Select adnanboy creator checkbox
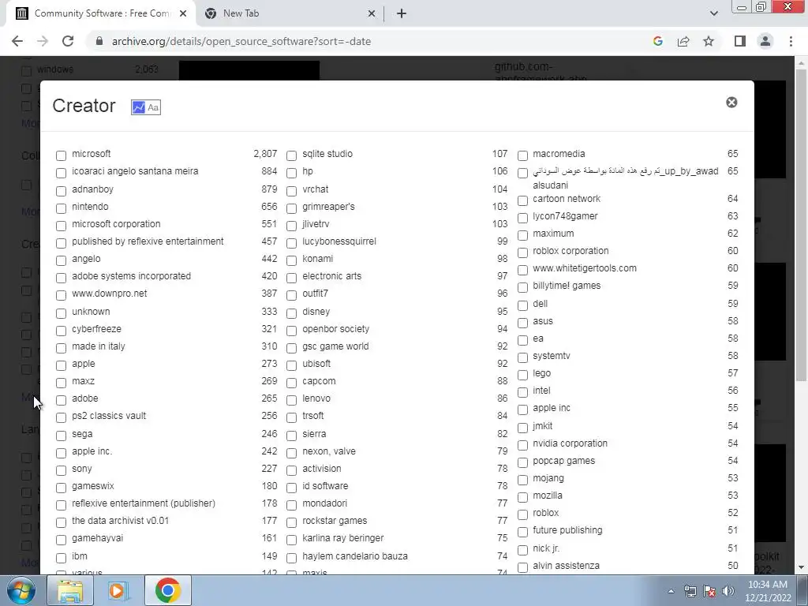Screen dimensions: 808x606 point(61,191)
